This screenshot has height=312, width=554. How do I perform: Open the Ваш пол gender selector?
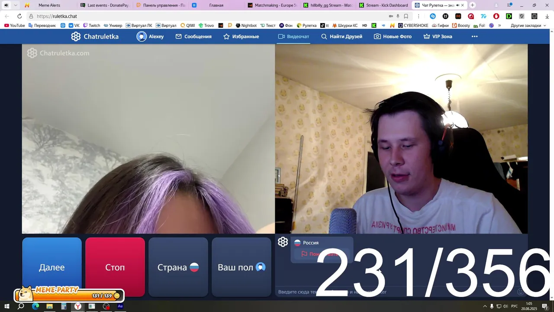(x=242, y=267)
